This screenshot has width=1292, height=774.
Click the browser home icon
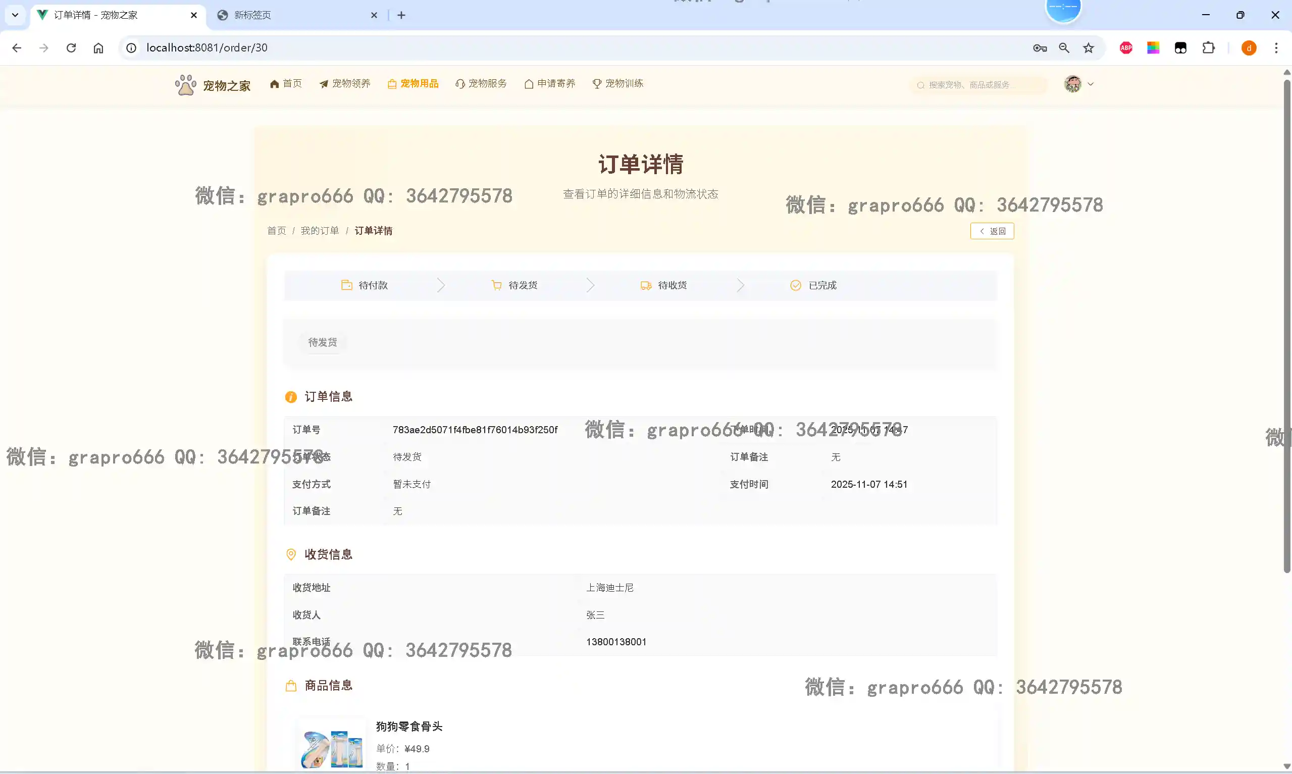coord(98,48)
